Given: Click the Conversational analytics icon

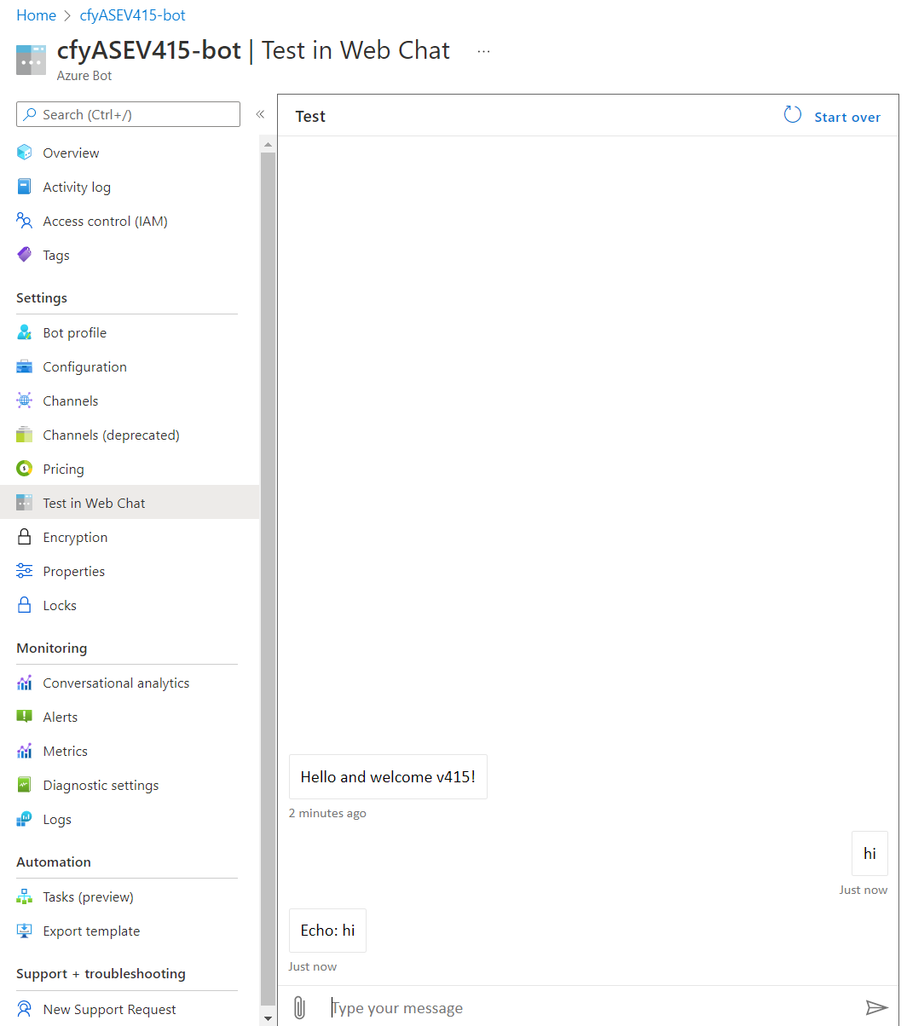Looking at the screenshot, I should [x=25, y=683].
